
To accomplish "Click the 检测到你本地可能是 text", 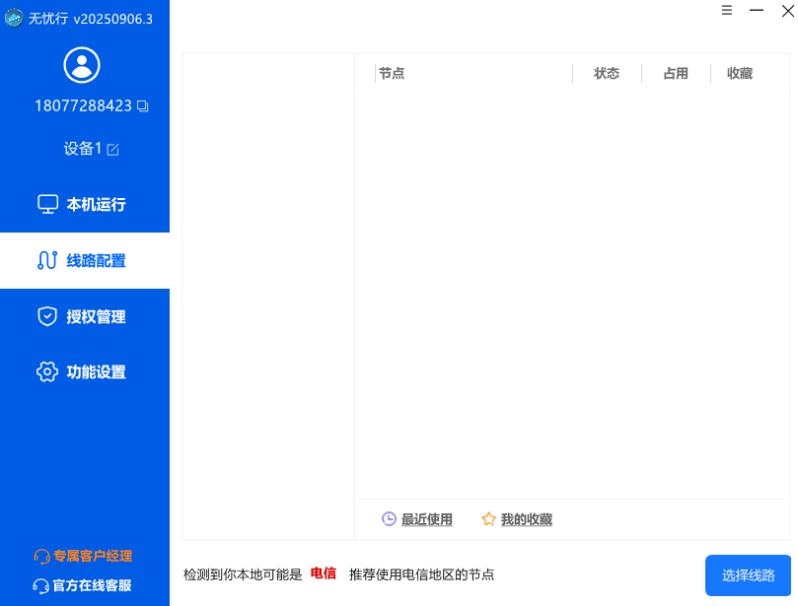I will click(243, 575).
